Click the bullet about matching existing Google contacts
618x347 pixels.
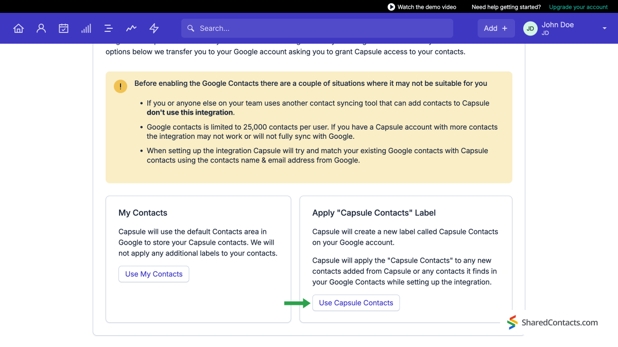pos(317,155)
